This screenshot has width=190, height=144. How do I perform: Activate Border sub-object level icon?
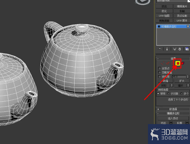coord(173,63)
